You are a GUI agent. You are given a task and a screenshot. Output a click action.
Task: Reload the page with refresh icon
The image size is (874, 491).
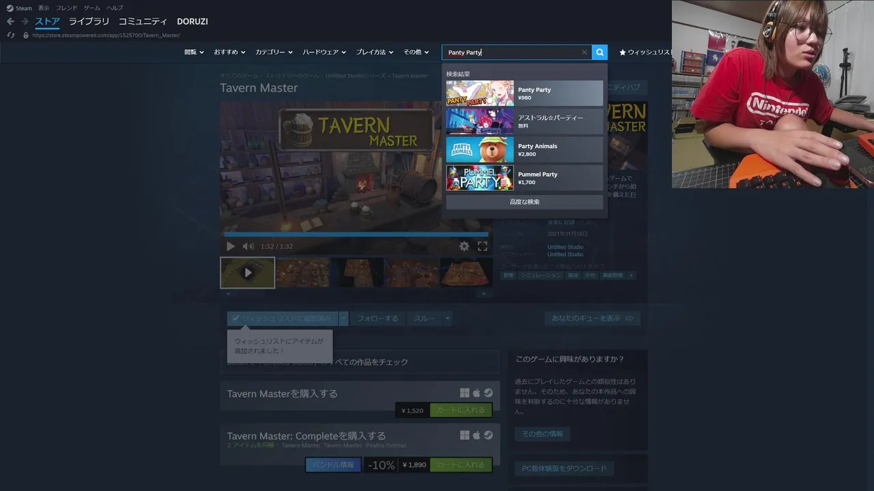tap(11, 35)
